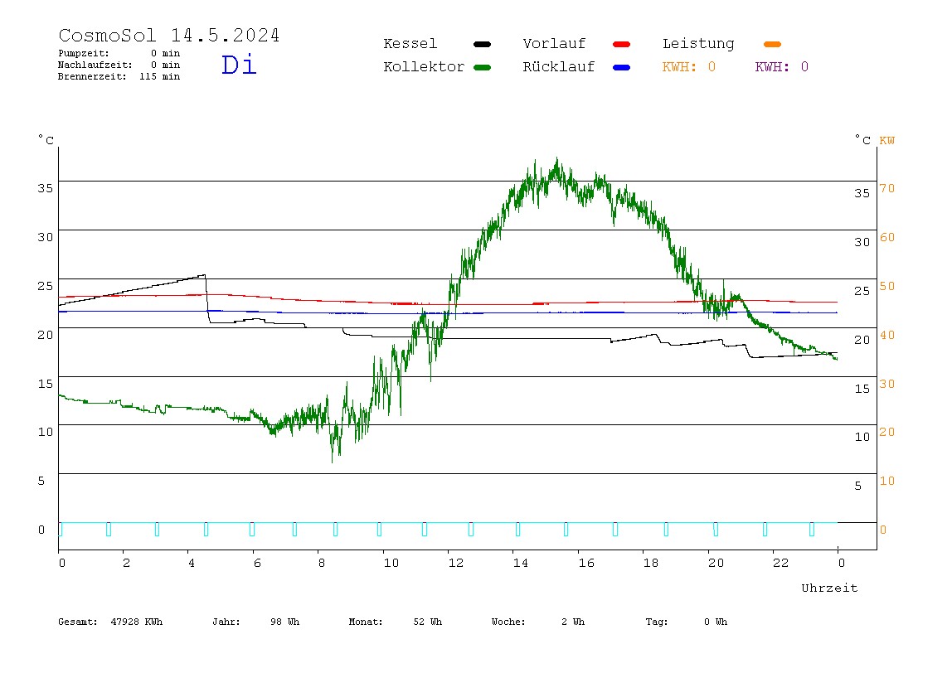The height and width of the screenshot is (673, 952).
Task: Click the blue 'Di' weekday label
Action: coord(239,65)
